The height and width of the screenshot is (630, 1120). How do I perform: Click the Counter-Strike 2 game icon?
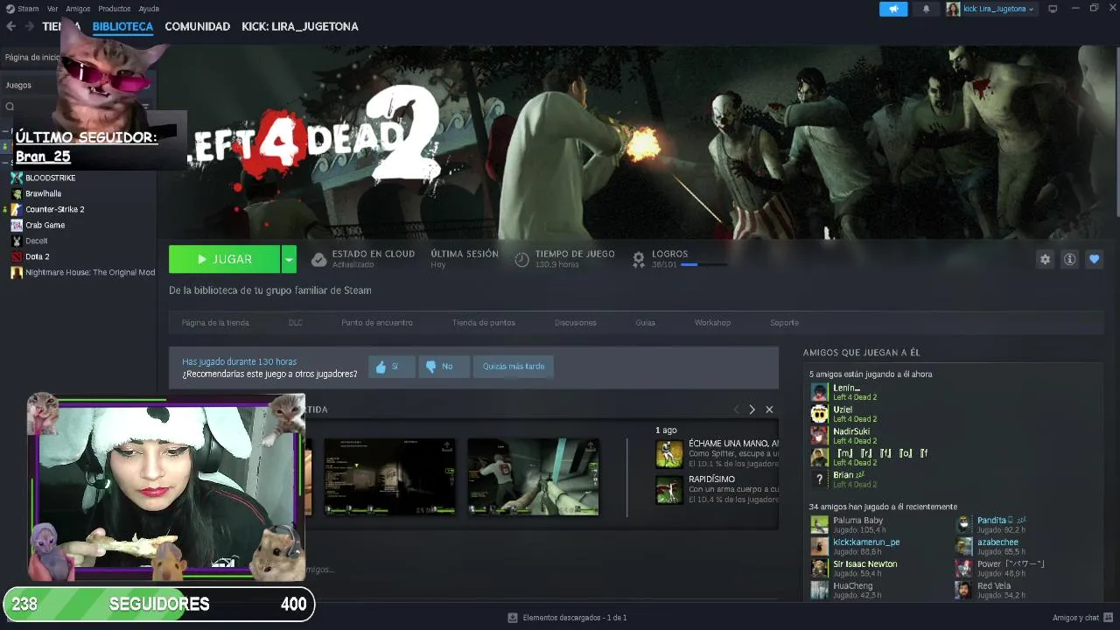17,209
